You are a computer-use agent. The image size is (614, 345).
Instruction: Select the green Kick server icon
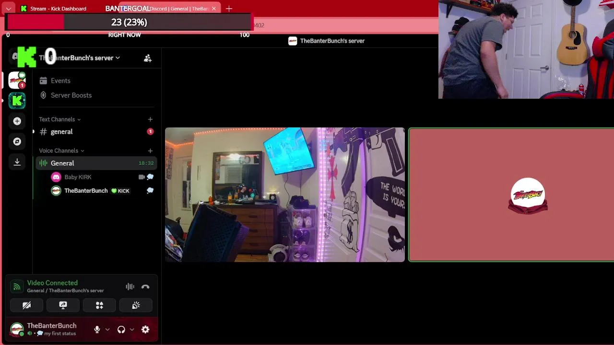click(x=17, y=101)
